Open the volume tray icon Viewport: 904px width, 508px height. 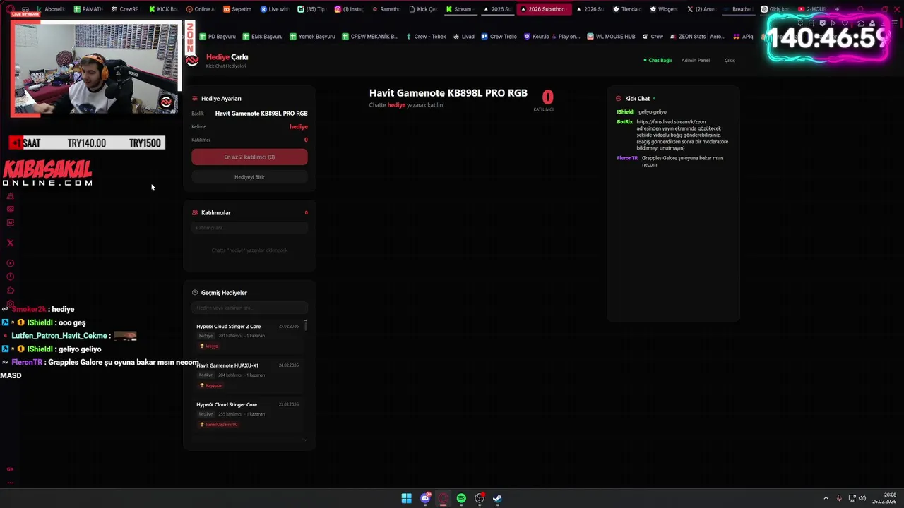pyautogui.click(x=862, y=498)
